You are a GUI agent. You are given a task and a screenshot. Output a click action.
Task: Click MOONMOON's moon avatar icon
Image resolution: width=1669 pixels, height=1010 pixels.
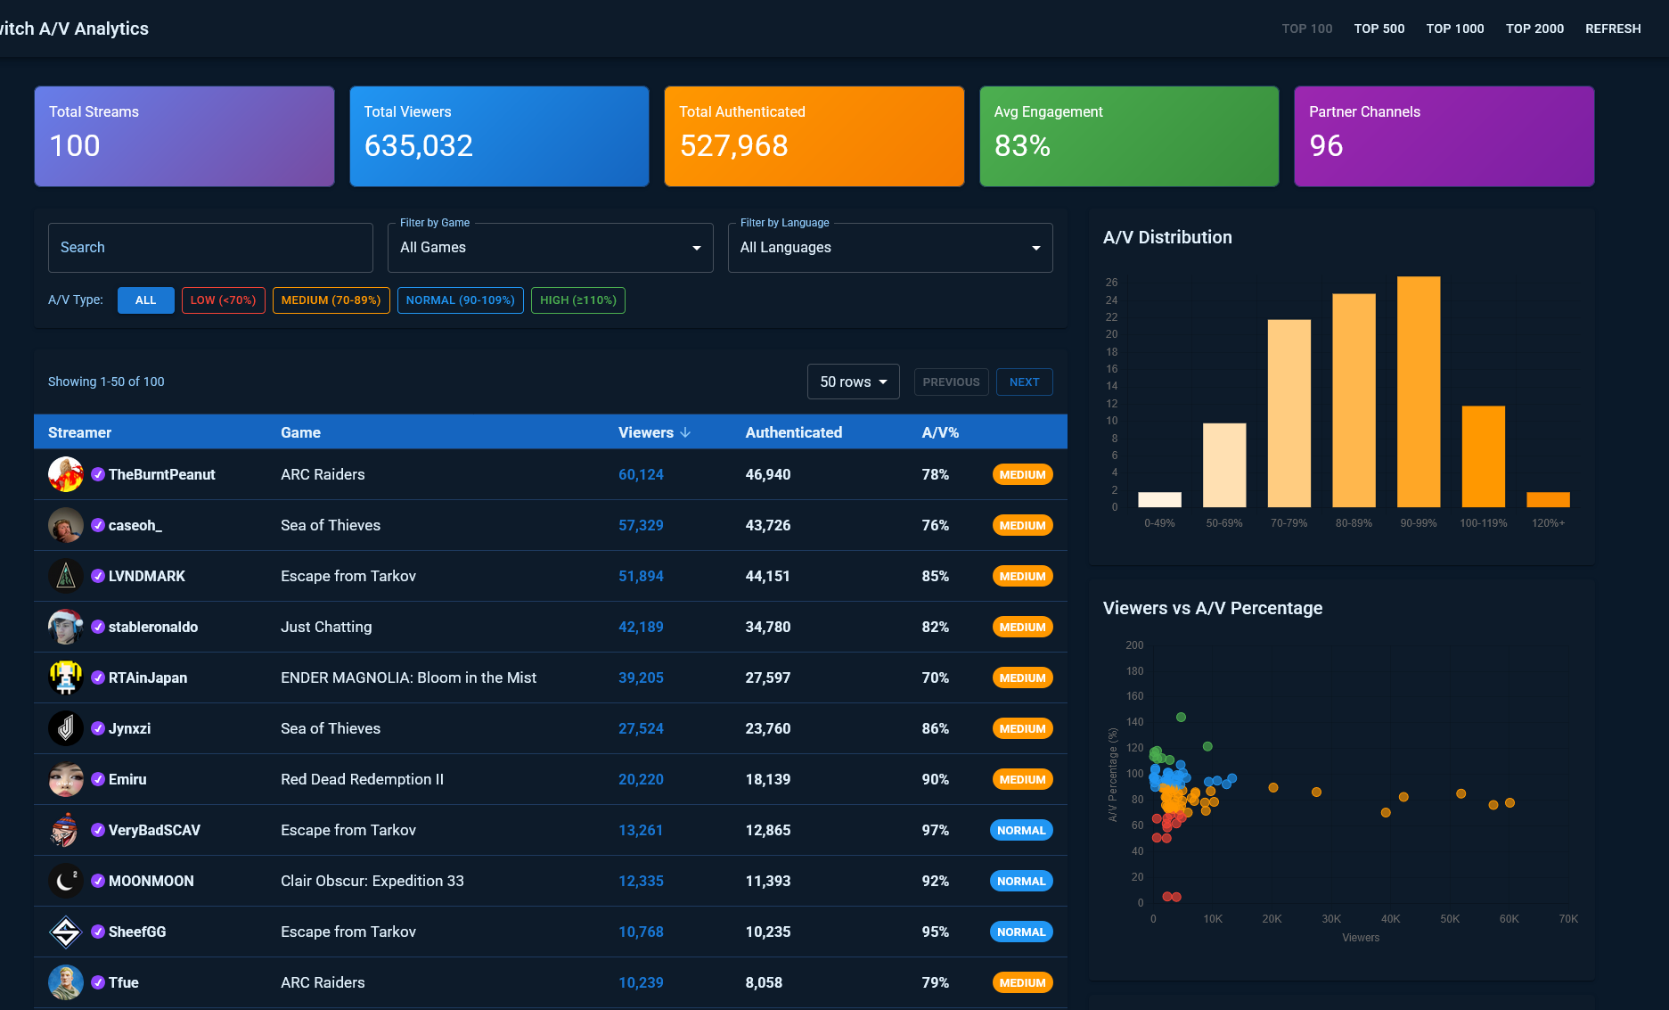pyautogui.click(x=66, y=881)
